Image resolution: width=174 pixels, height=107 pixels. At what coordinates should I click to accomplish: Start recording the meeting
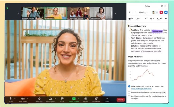point(86,99)
